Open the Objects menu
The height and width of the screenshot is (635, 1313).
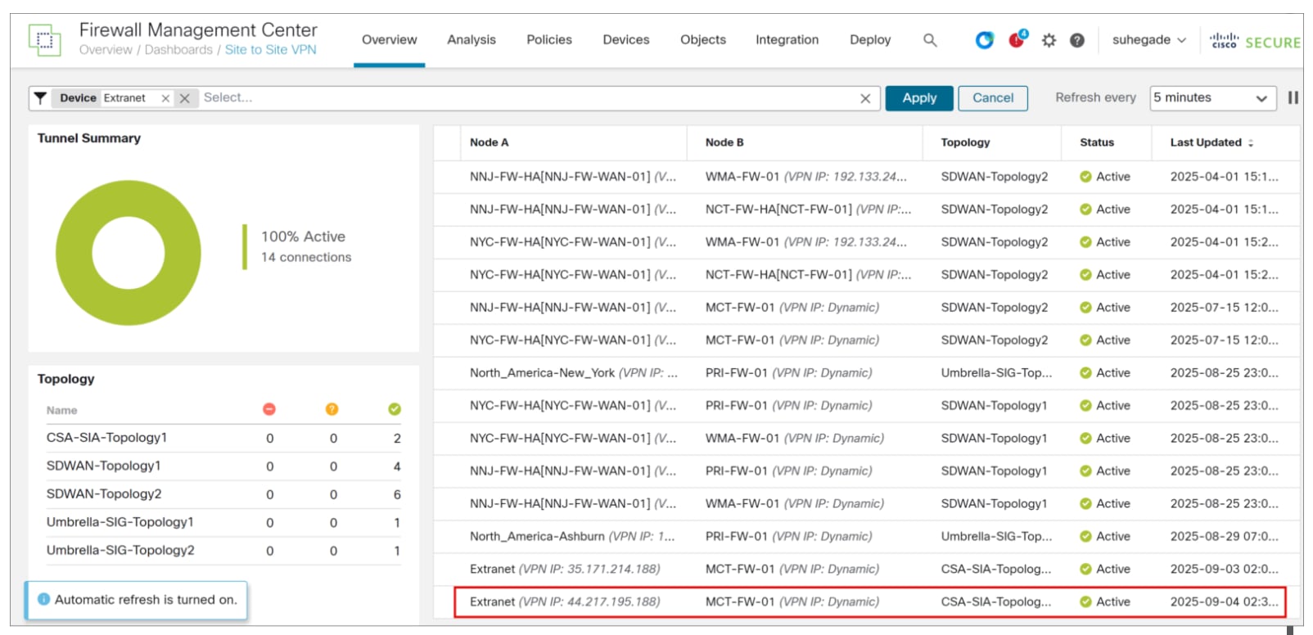703,39
